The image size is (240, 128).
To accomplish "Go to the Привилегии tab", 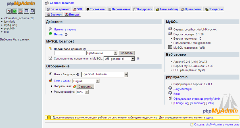I will pos(191,9).
